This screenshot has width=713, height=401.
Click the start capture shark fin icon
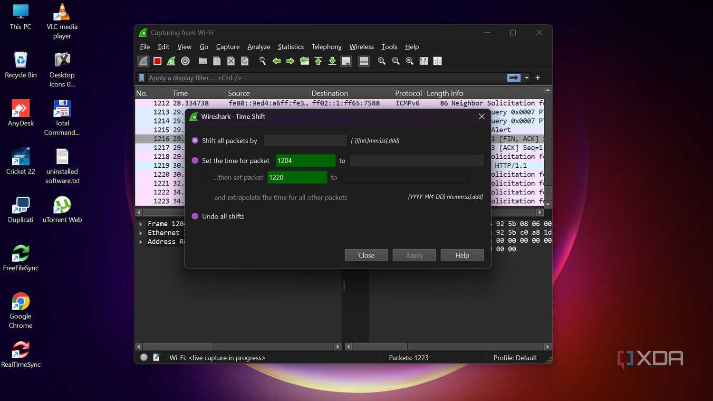point(144,61)
